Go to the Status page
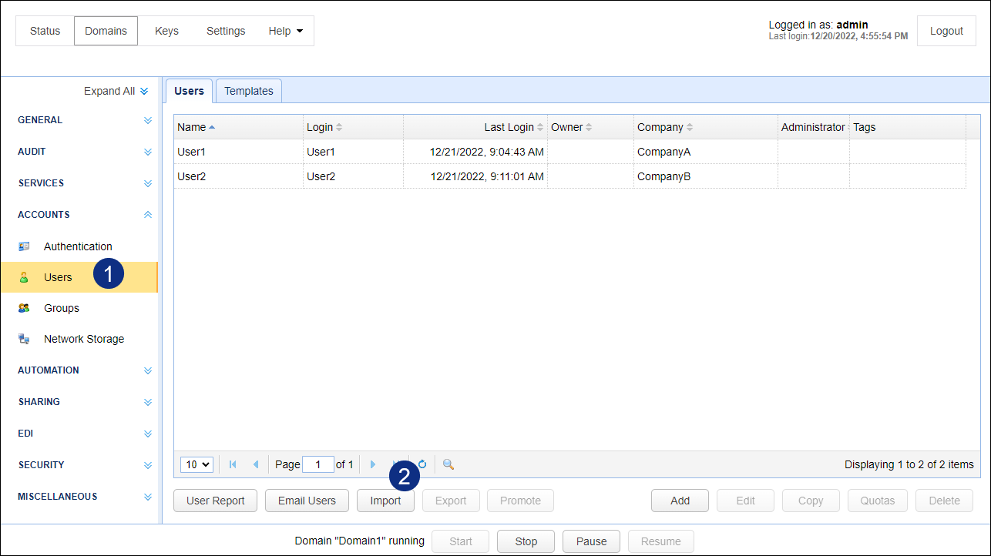The height and width of the screenshot is (556, 991). pyautogui.click(x=45, y=31)
